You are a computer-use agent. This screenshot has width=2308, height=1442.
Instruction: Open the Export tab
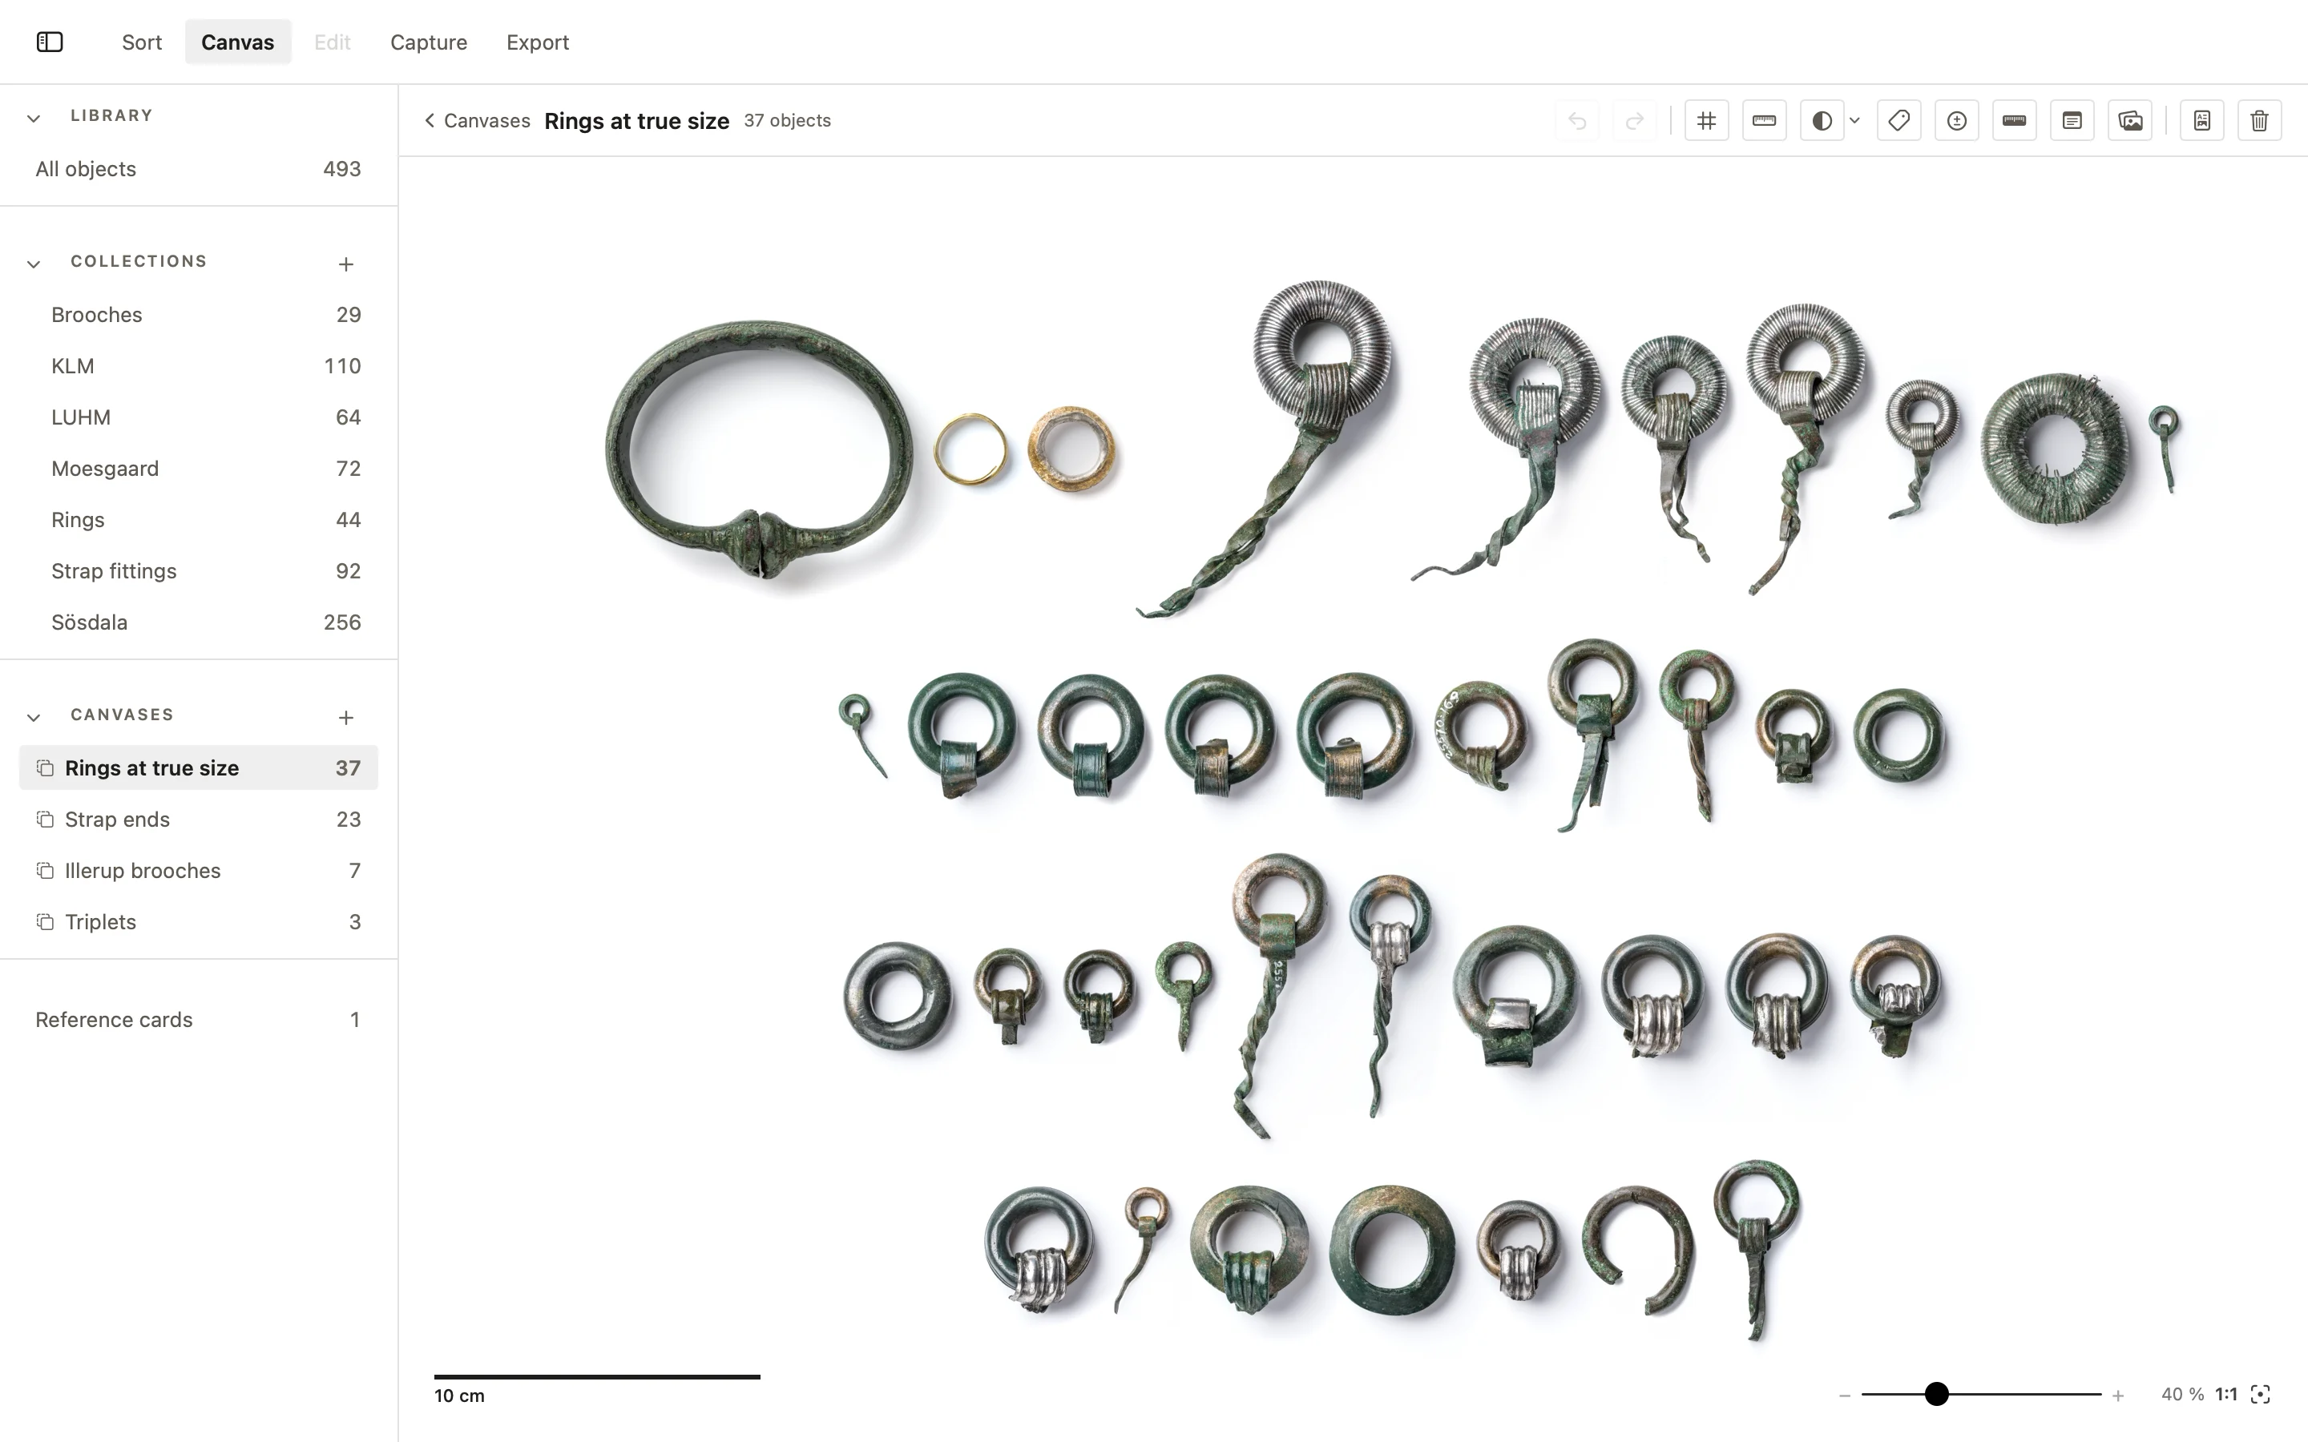pos(538,42)
